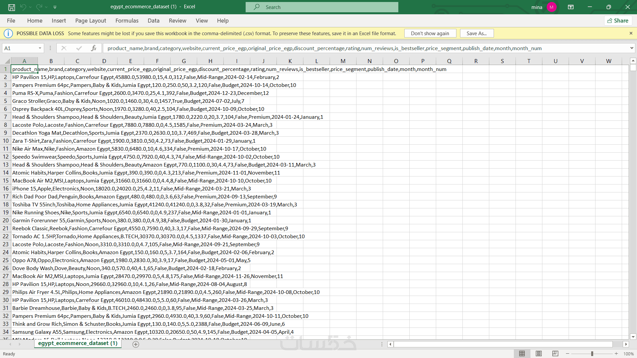Open the Formulas ribbon tab
The width and height of the screenshot is (637, 358).
(127, 21)
